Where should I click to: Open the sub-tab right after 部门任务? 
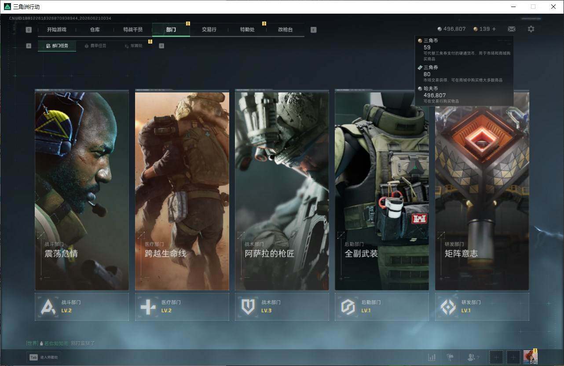95,46
